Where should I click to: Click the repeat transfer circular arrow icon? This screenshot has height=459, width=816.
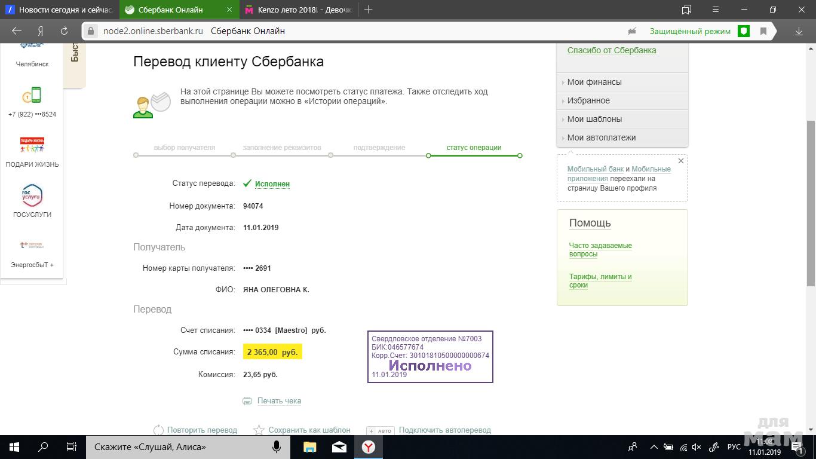pyautogui.click(x=158, y=430)
